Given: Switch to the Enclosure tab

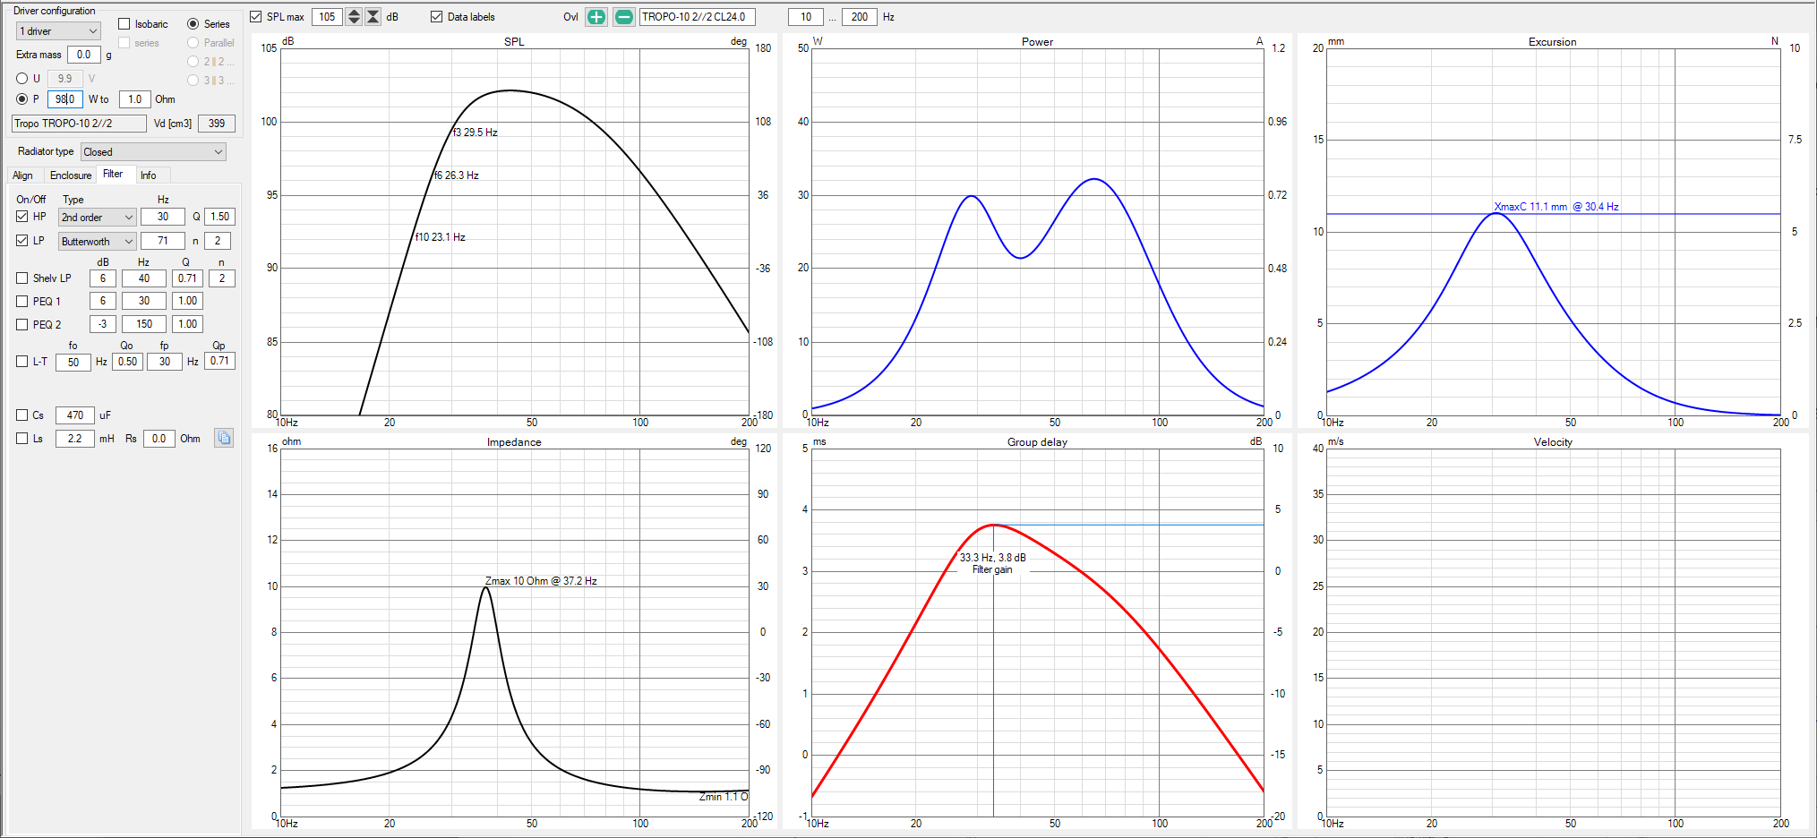Looking at the screenshot, I should coord(71,175).
